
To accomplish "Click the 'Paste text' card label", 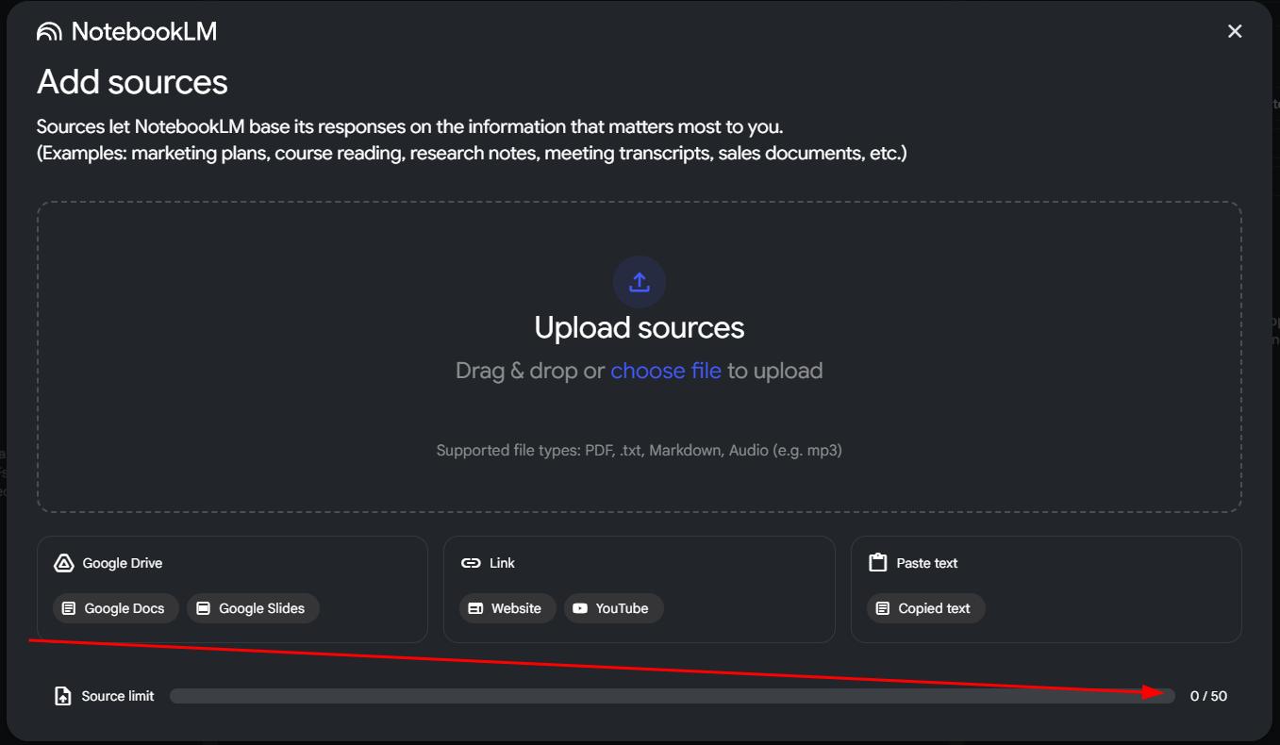I will [x=927, y=563].
